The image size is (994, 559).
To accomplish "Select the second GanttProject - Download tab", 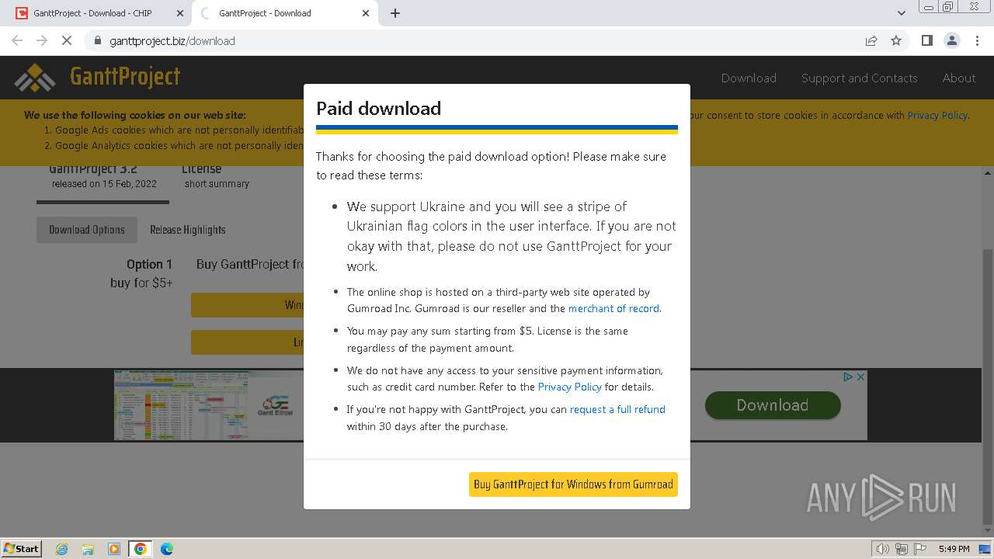I will coord(285,13).
